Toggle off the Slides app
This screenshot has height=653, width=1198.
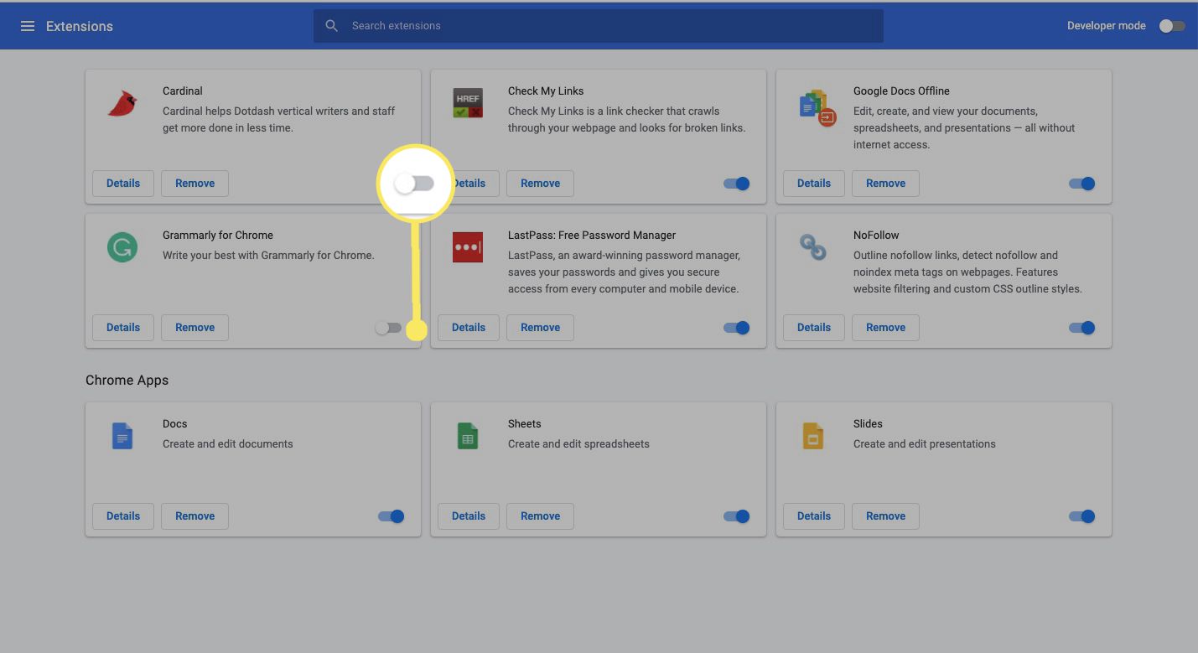tap(1082, 516)
